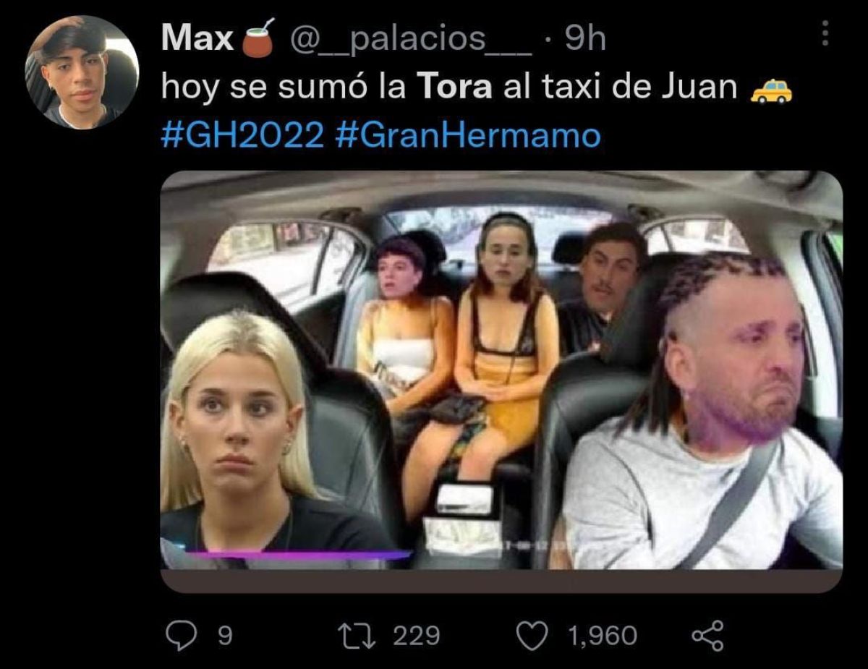The image size is (868, 669).
Task: Retweet using the arrows icon
Action: (357, 636)
